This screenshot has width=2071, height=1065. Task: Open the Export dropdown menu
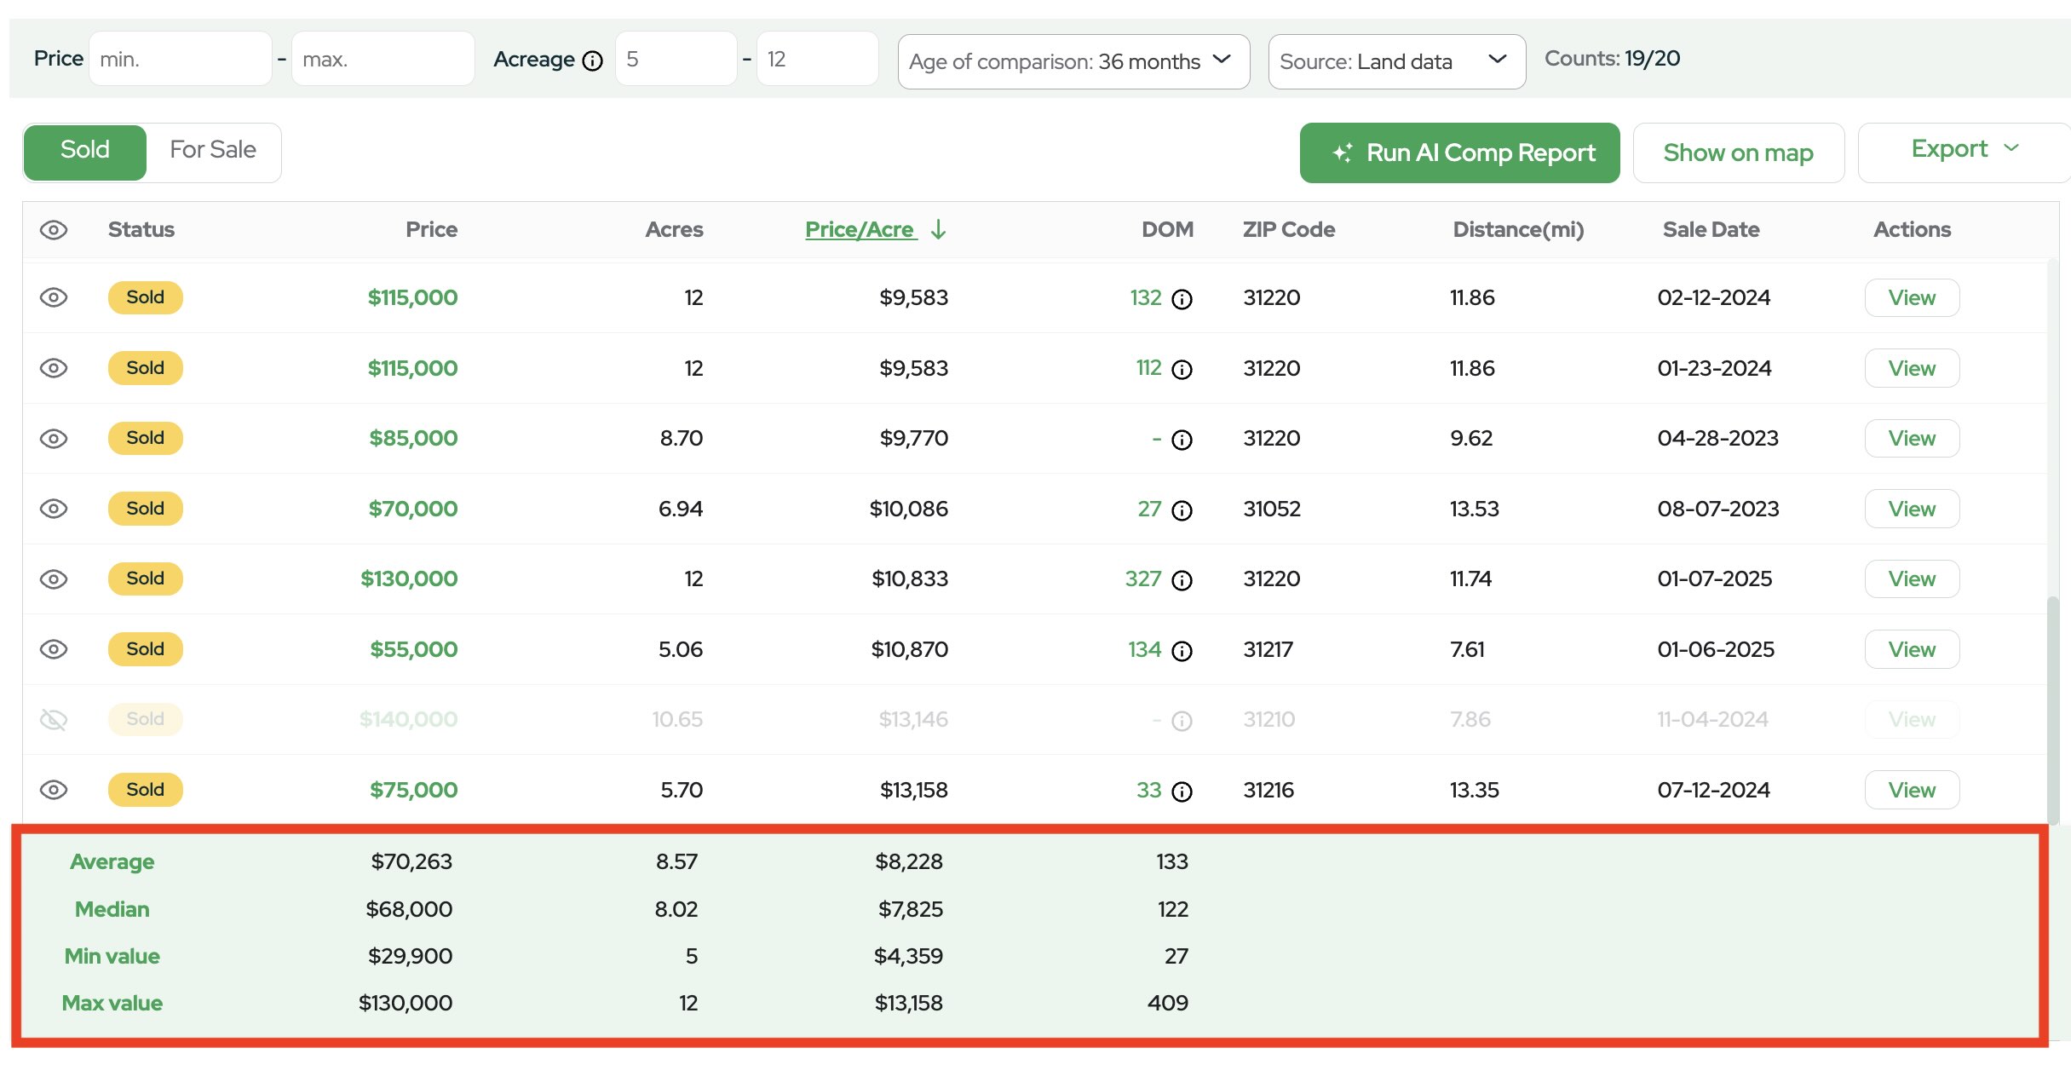(1963, 151)
